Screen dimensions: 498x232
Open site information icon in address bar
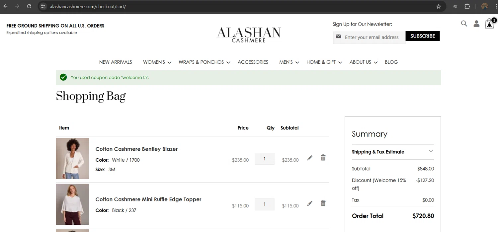[43, 6]
